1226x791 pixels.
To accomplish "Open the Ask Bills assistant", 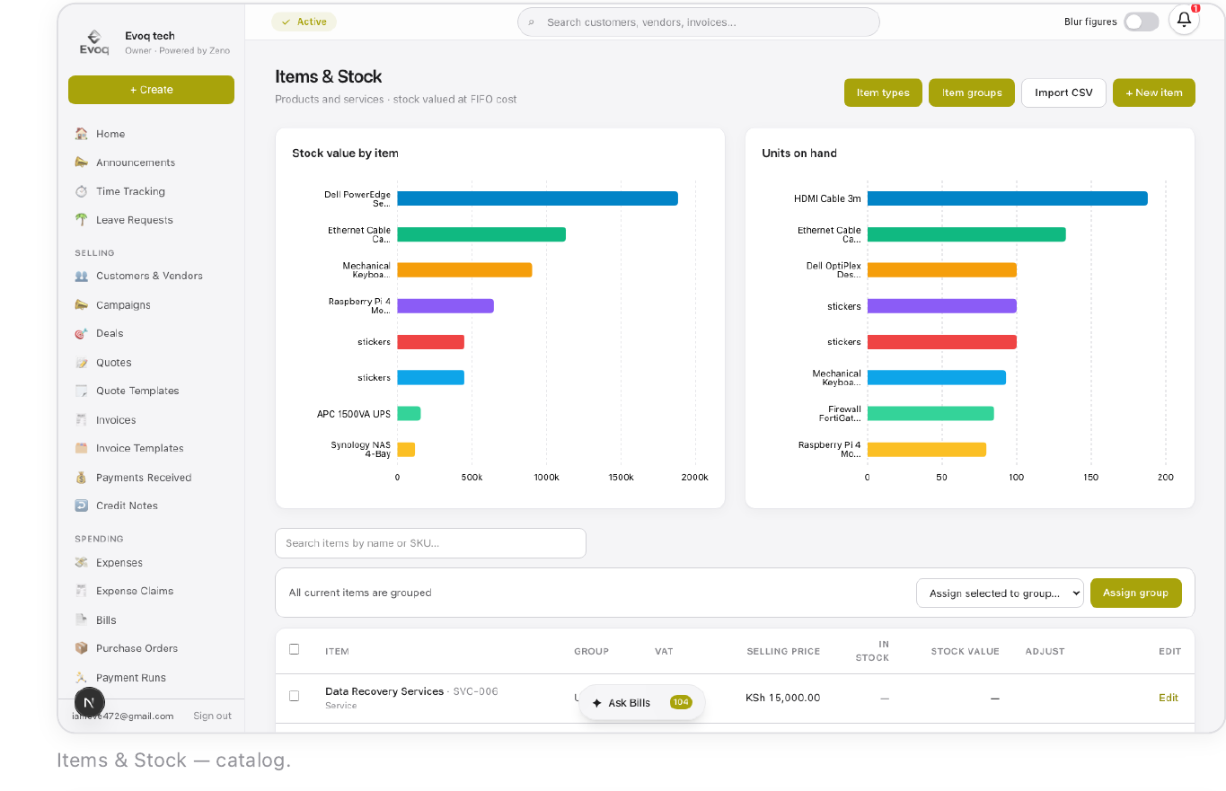I will click(642, 703).
